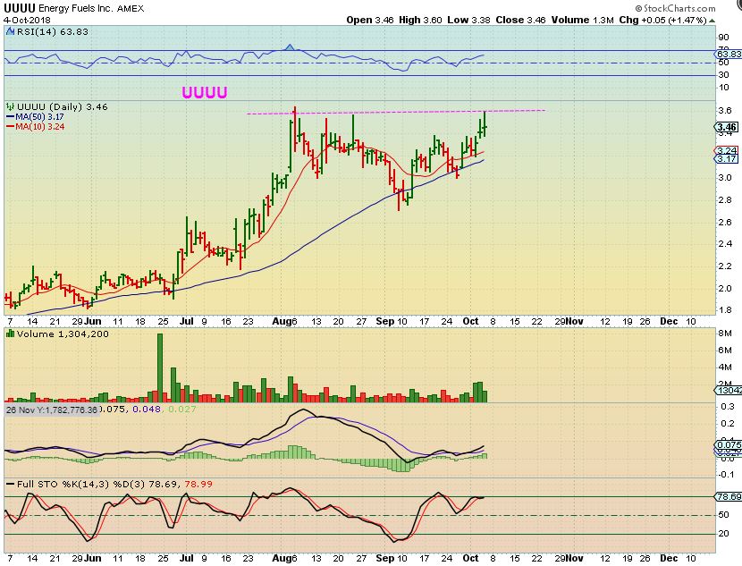
Task: Click the Volume 1.3M header value
Action: point(582,20)
